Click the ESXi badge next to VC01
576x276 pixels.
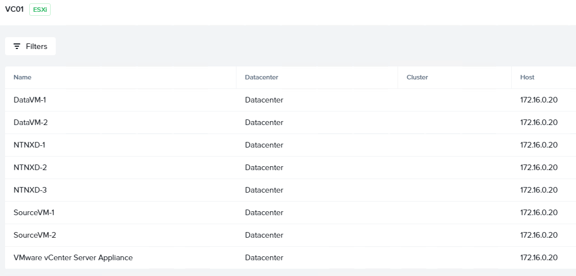coord(40,10)
